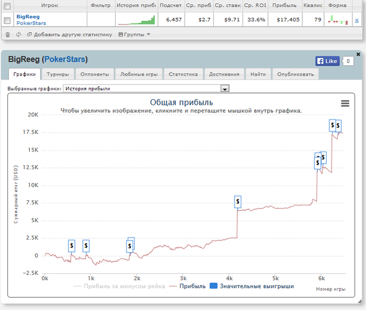Image resolution: width=366 pixels, height=310 pixels.
Task: Expand the Группы dropdown
Action: point(134,35)
